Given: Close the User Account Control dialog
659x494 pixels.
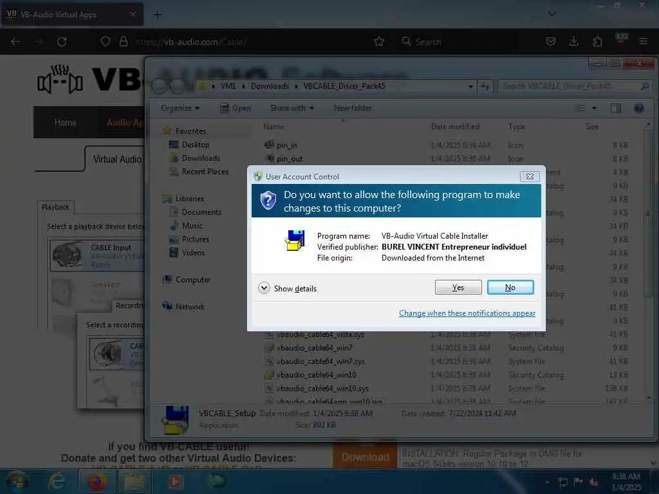Looking at the screenshot, I should point(530,176).
